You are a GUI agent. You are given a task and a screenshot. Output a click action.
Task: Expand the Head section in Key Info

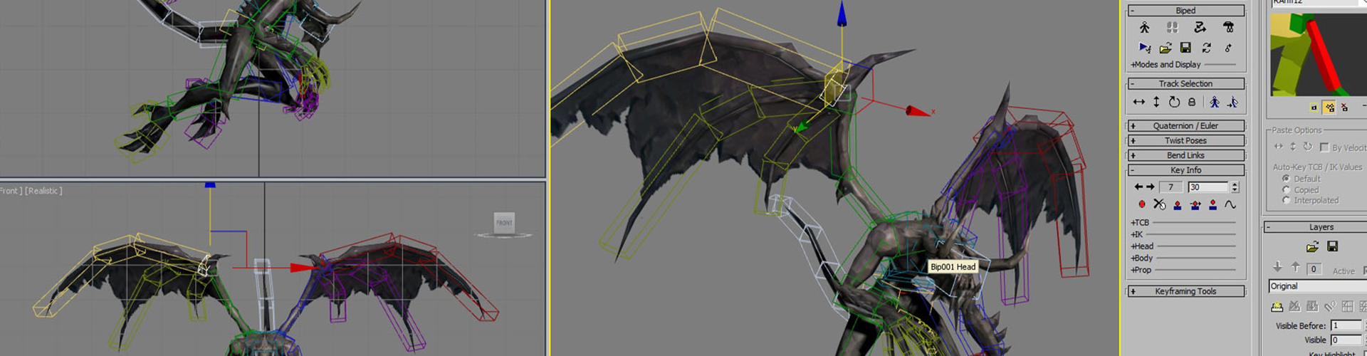point(1142,246)
